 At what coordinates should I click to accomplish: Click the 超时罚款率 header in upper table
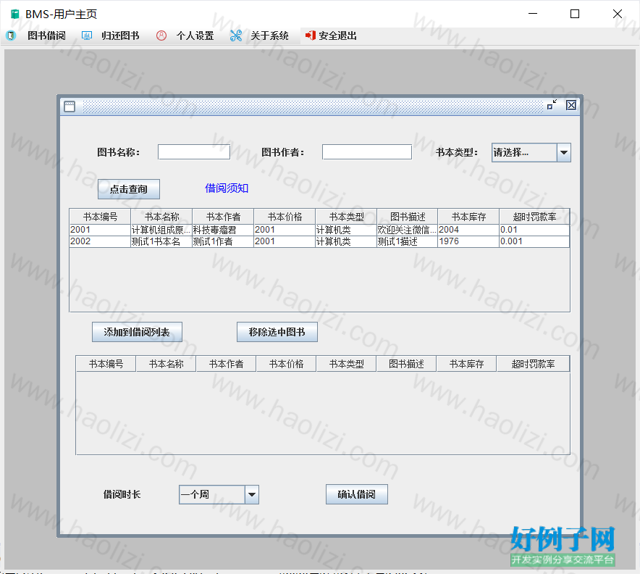[x=534, y=217]
